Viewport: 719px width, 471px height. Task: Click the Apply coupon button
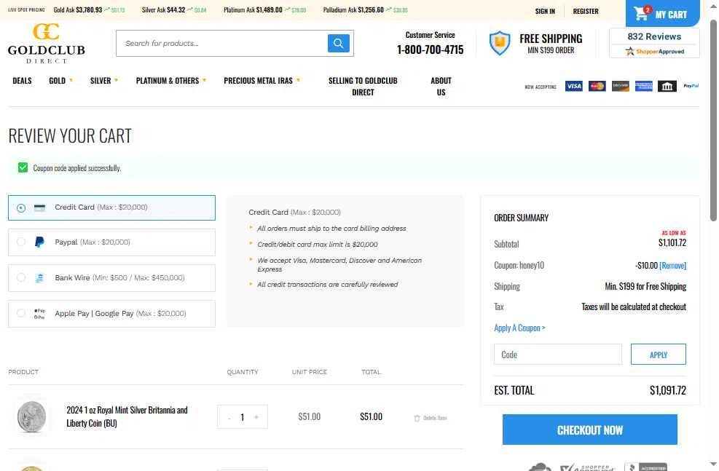click(x=659, y=355)
